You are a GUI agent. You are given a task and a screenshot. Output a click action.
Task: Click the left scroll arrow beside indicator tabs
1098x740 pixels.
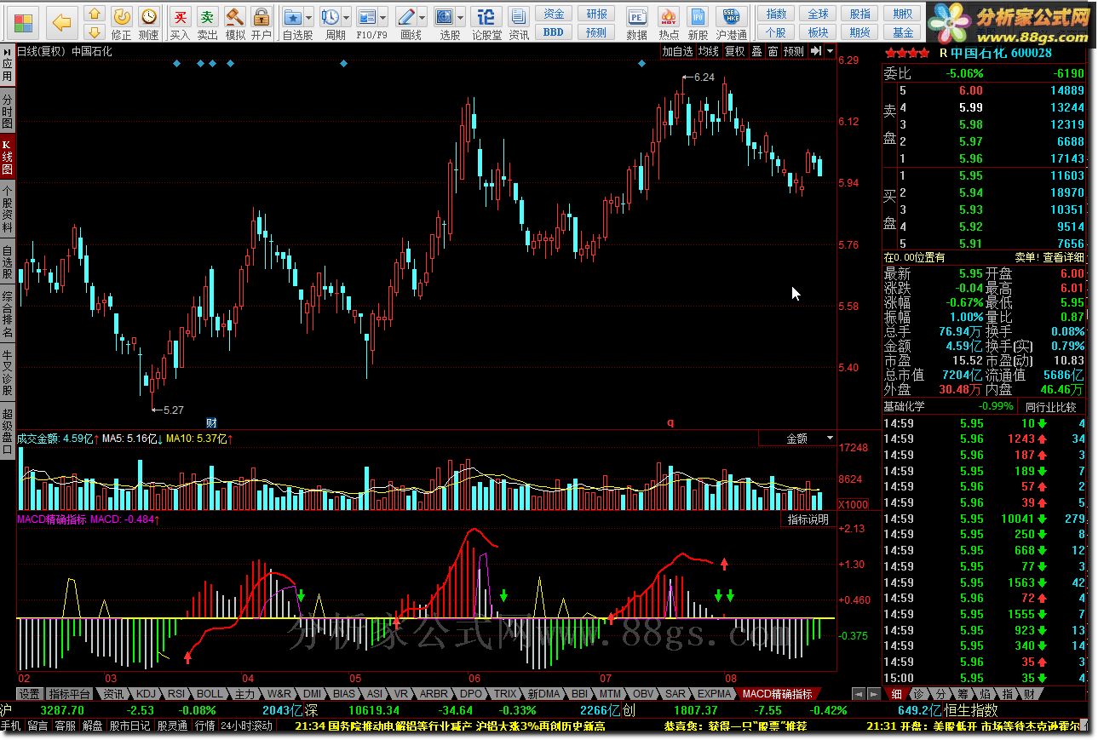[858, 694]
